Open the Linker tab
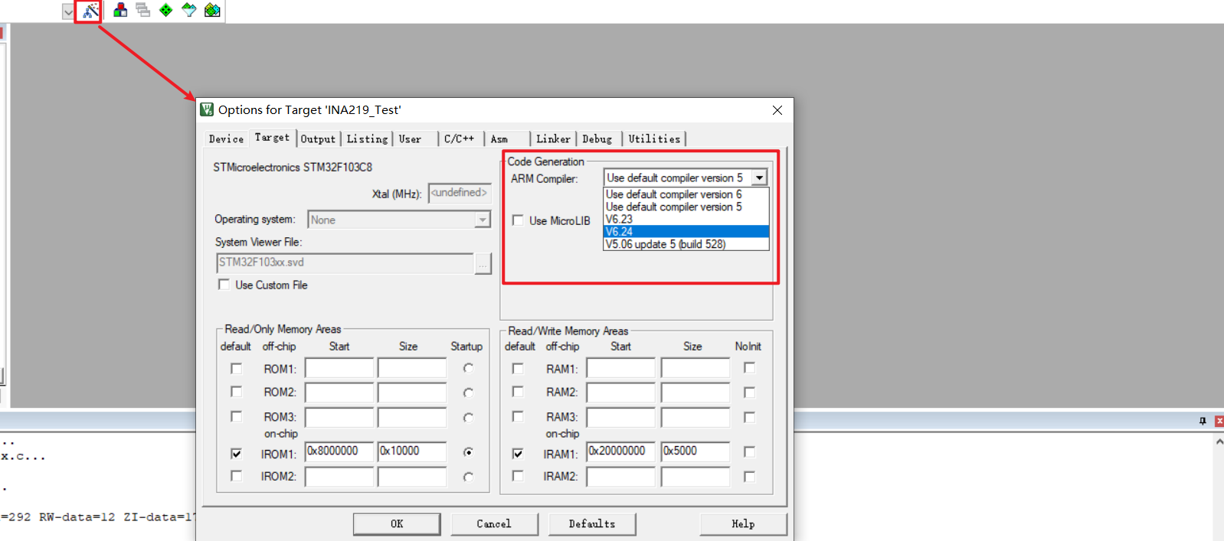The height and width of the screenshot is (541, 1224). [553, 139]
